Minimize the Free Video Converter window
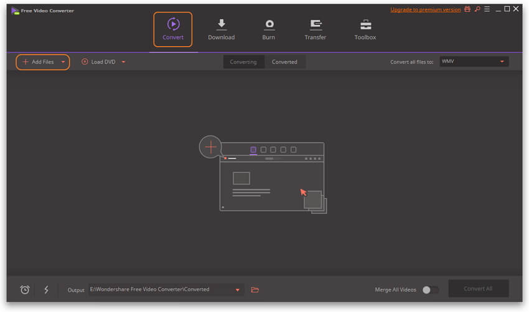 click(x=498, y=9)
